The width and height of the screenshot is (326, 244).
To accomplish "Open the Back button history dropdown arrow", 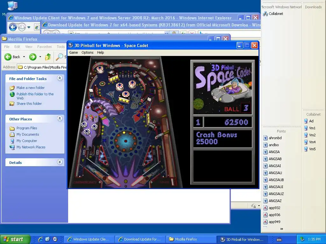I will pos(24,57).
